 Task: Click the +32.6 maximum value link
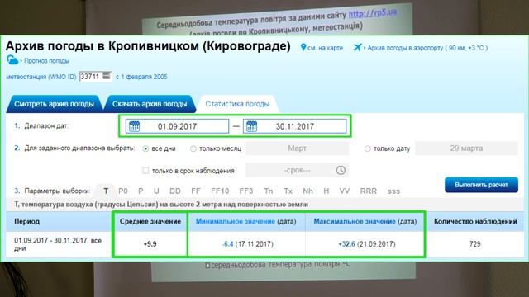347,244
